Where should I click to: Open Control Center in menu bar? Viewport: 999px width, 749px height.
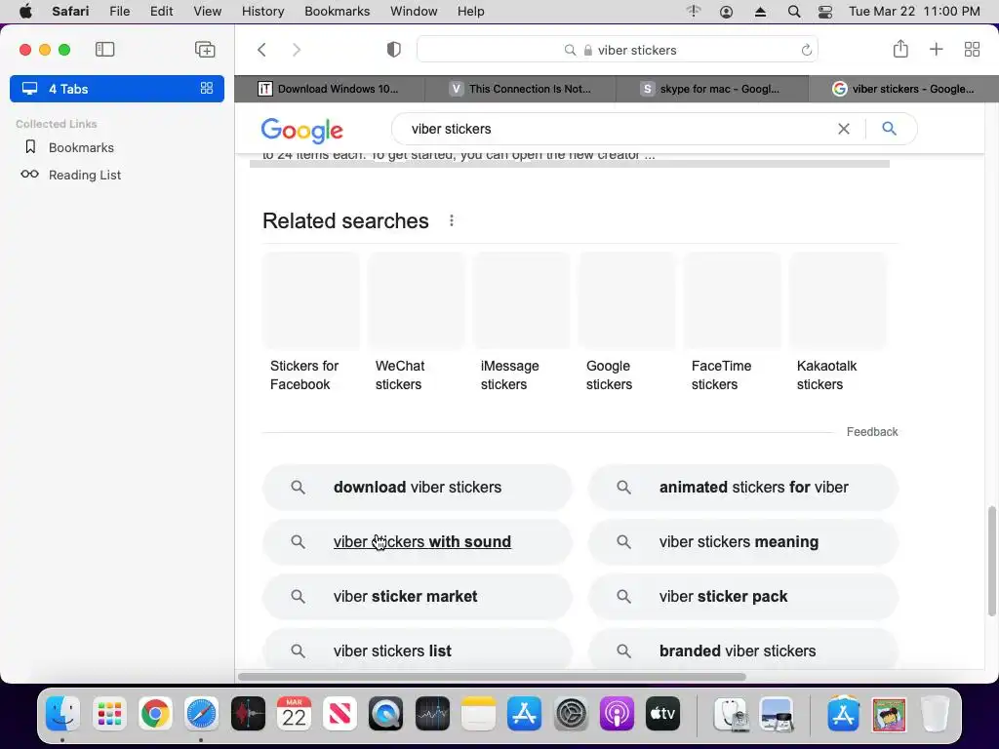point(825,12)
